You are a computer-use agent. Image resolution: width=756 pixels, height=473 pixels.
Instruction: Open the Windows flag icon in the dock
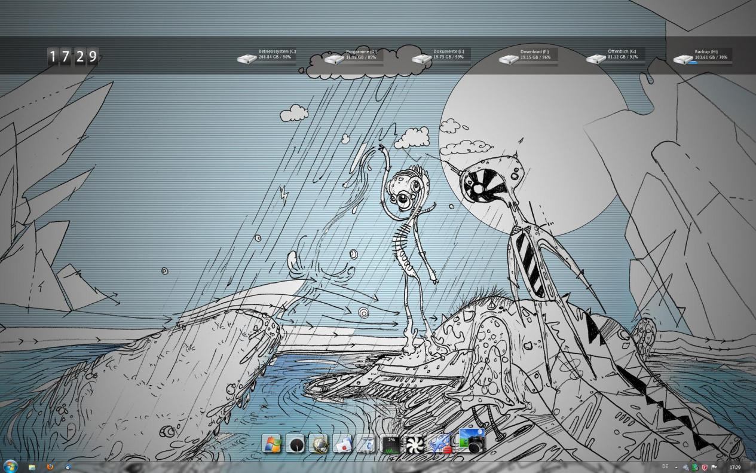(x=272, y=444)
